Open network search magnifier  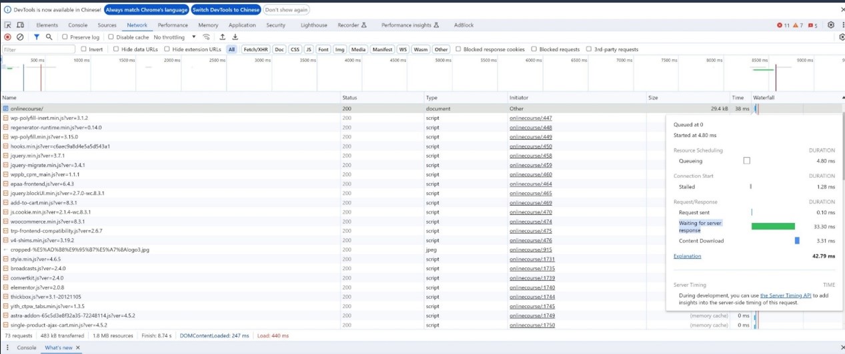click(x=49, y=37)
